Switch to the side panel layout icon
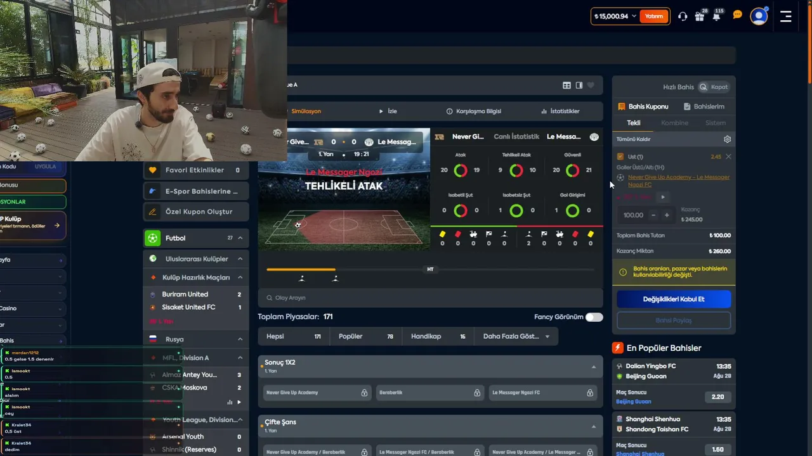812x456 pixels. (579, 85)
